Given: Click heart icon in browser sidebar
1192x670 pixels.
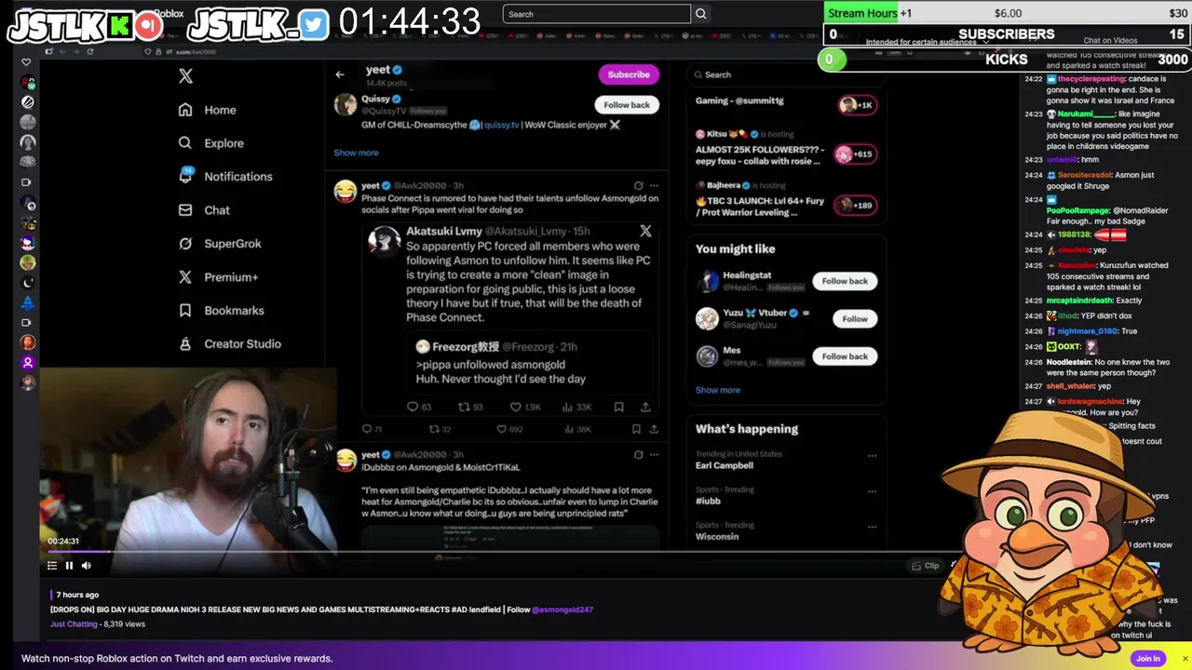Looking at the screenshot, I should pos(26,62).
